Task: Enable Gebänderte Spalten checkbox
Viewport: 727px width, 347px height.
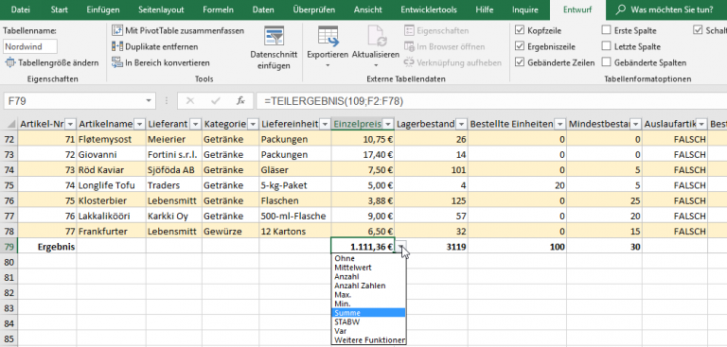Action: tap(606, 62)
